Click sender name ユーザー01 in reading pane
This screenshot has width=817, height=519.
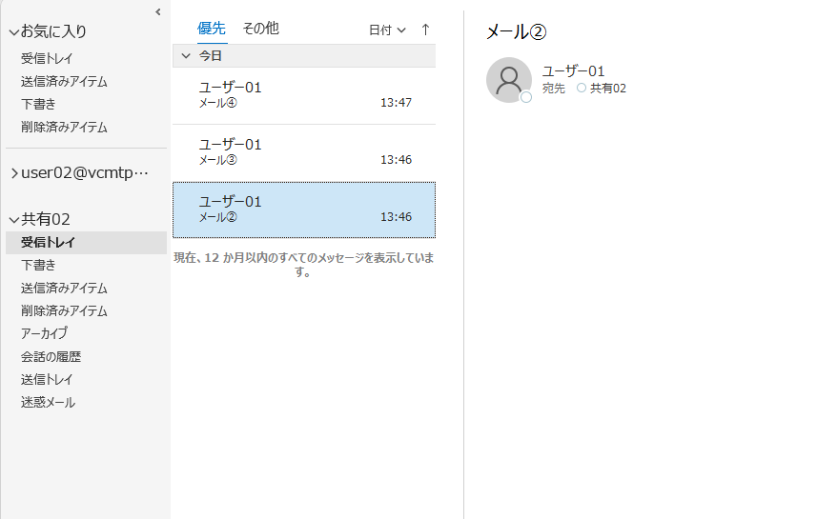point(573,70)
